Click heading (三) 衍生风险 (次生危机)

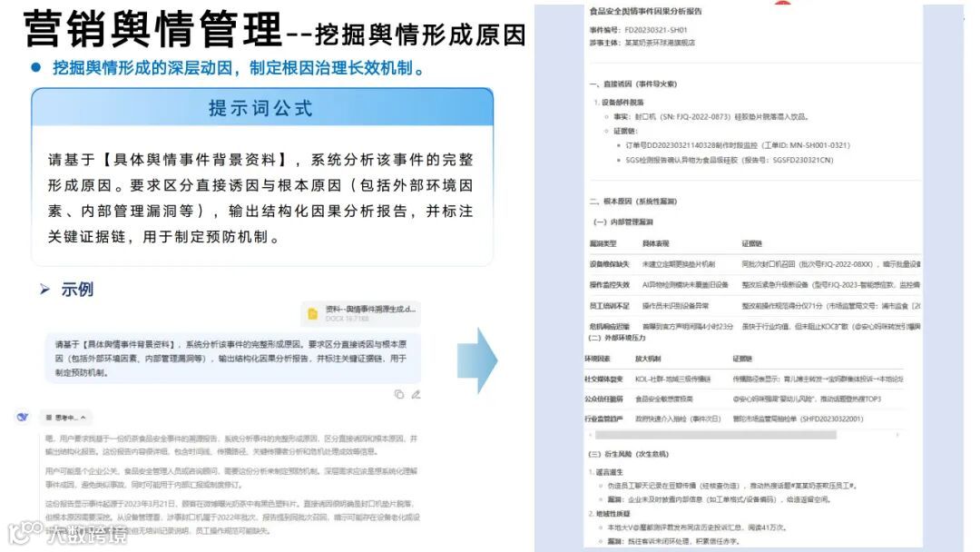coord(628,454)
